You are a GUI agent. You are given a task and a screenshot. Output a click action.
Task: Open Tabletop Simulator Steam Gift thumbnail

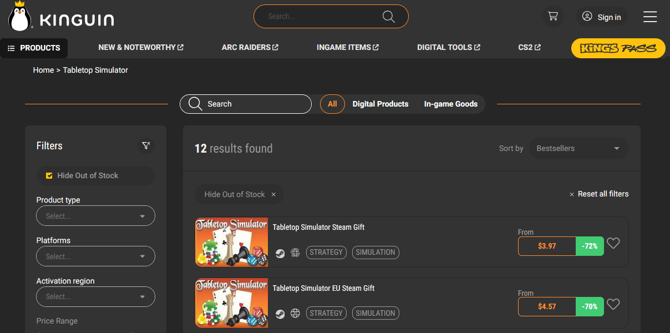click(x=231, y=242)
